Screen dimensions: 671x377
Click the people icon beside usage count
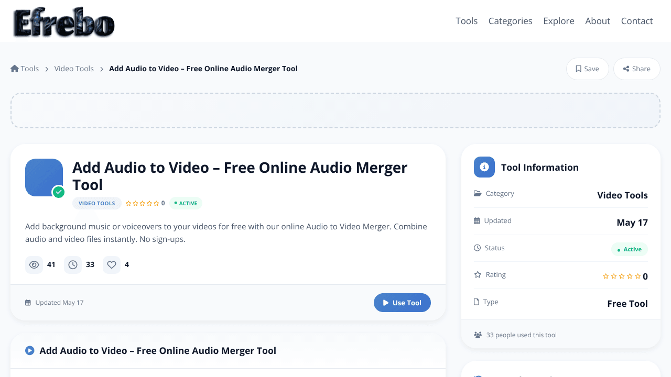tap(478, 335)
